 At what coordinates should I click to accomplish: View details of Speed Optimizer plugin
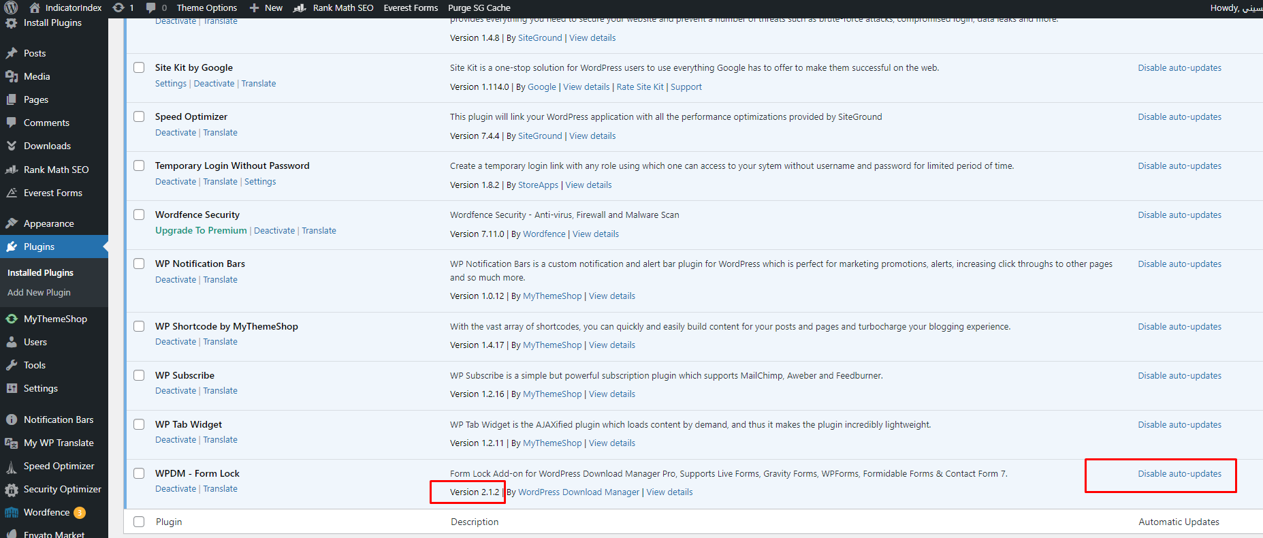click(x=592, y=136)
